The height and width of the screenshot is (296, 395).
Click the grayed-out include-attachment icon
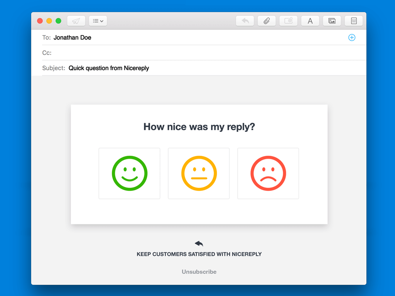[x=288, y=21]
